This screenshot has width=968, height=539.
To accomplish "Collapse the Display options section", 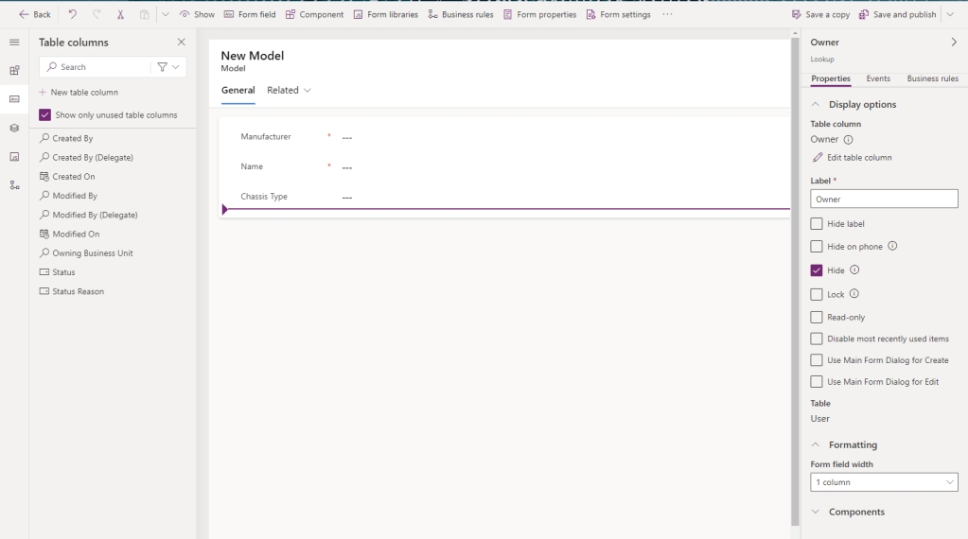I will (816, 104).
